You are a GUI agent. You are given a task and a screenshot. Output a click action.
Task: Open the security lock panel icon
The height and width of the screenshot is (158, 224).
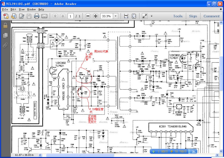[x=5, y=26]
